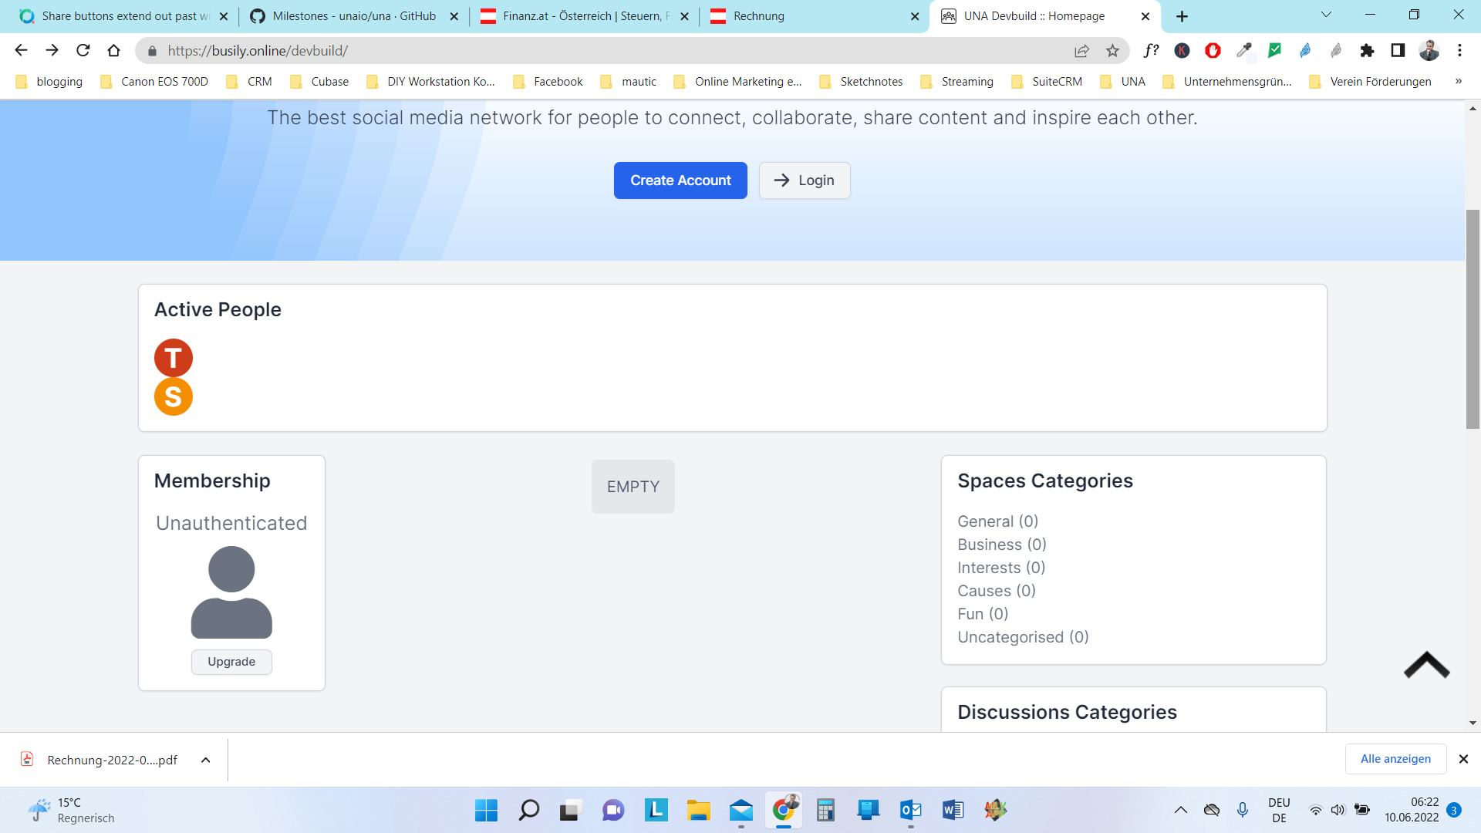Viewport: 1481px width, 833px height.
Task: Open the orange S user avatar
Action: (174, 396)
